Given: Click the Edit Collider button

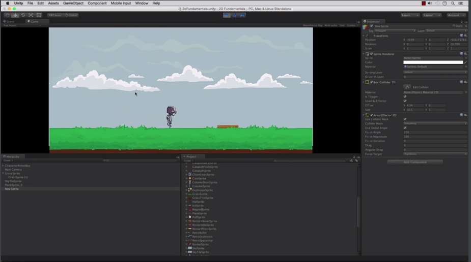Looking at the screenshot, I should 407,87.
